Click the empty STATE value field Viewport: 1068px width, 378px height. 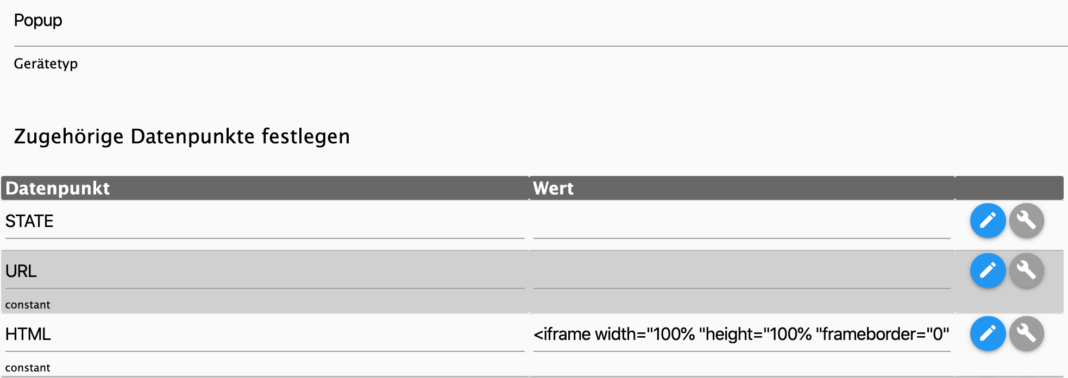742,222
